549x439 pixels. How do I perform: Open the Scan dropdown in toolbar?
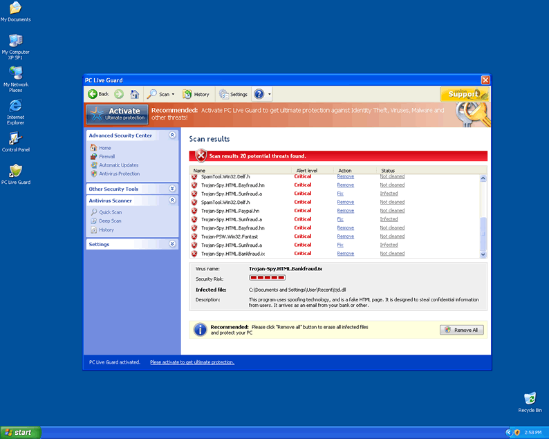tap(160, 94)
